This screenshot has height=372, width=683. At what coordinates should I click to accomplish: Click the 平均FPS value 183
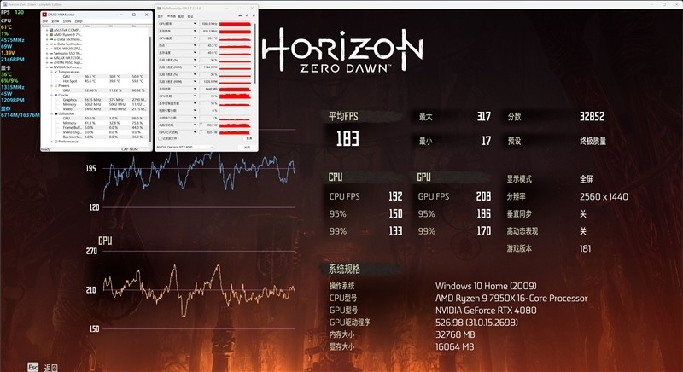click(347, 139)
